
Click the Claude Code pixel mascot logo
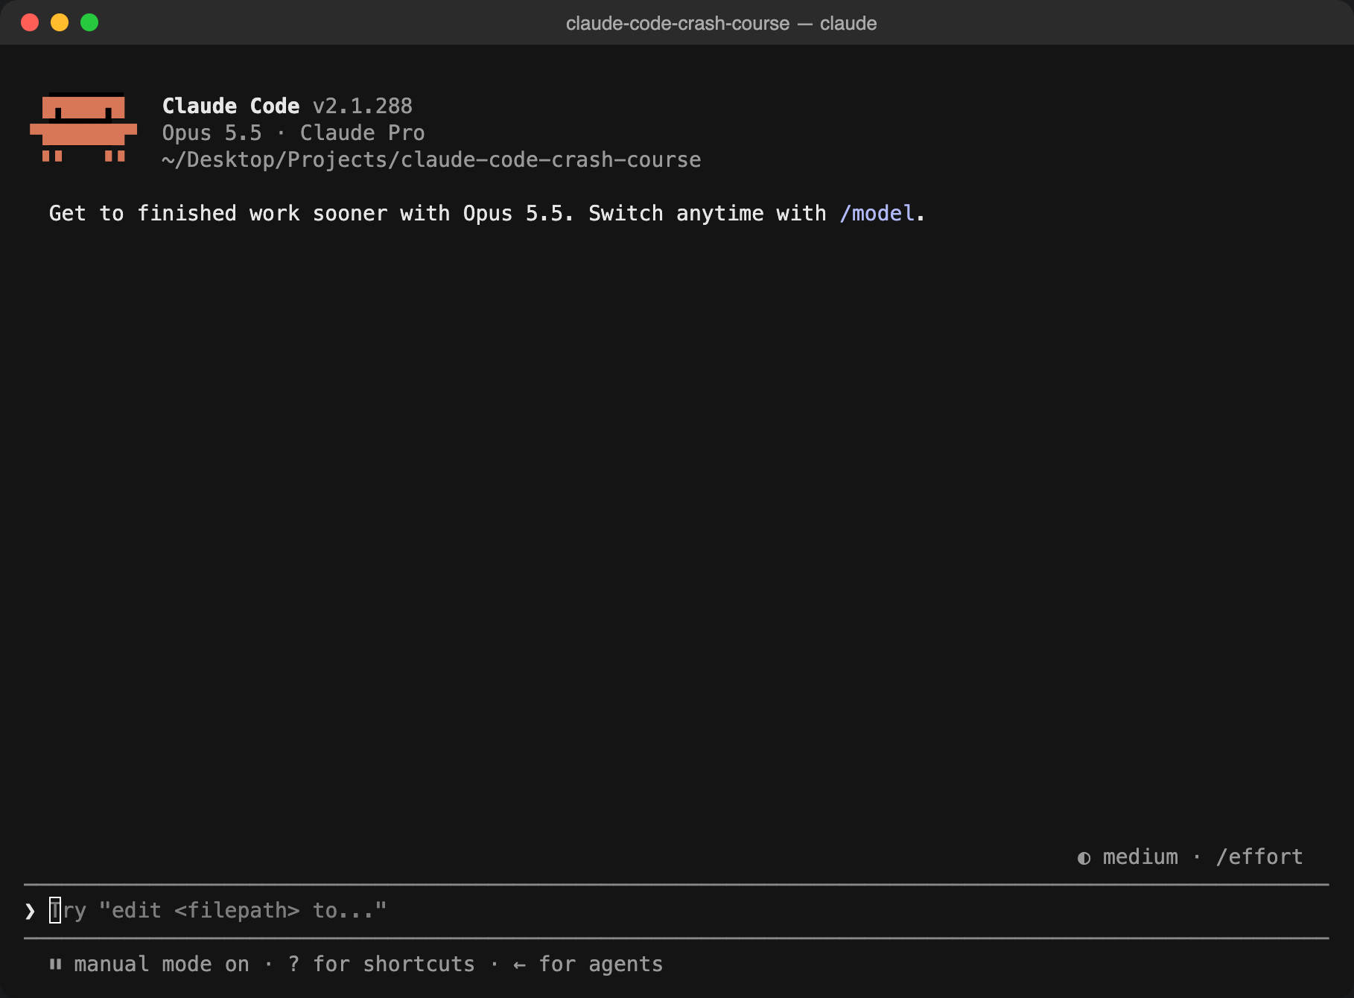83,127
